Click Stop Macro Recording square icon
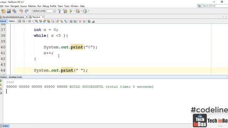 click(84, 21)
